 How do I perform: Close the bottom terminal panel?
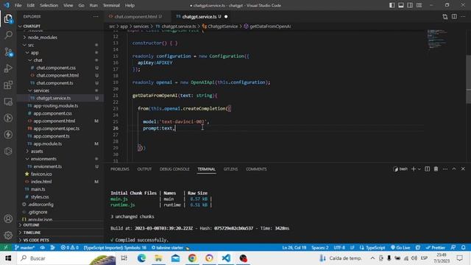(x=463, y=169)
